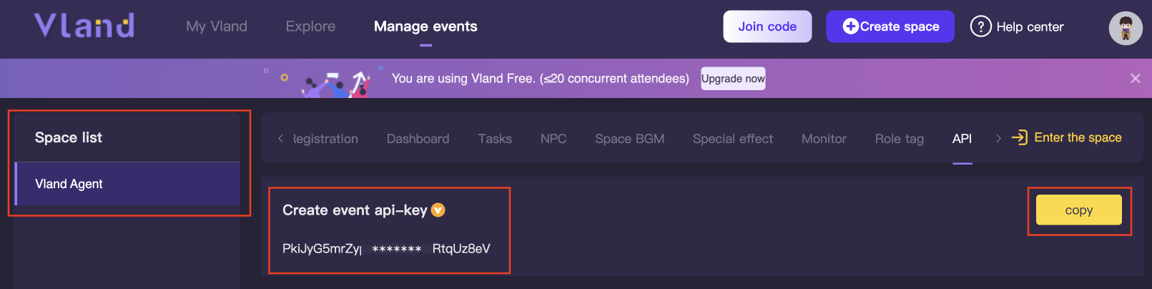This screenshot has height=289, width=1152.
Task: Copy the event api-key
Action: (1078, 210)
